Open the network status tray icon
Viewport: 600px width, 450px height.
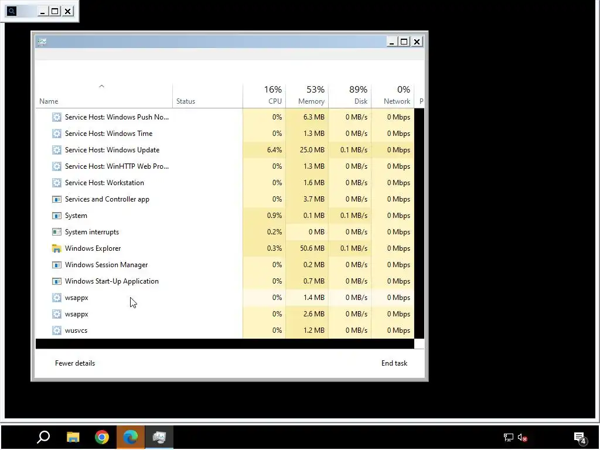(508, 437)
